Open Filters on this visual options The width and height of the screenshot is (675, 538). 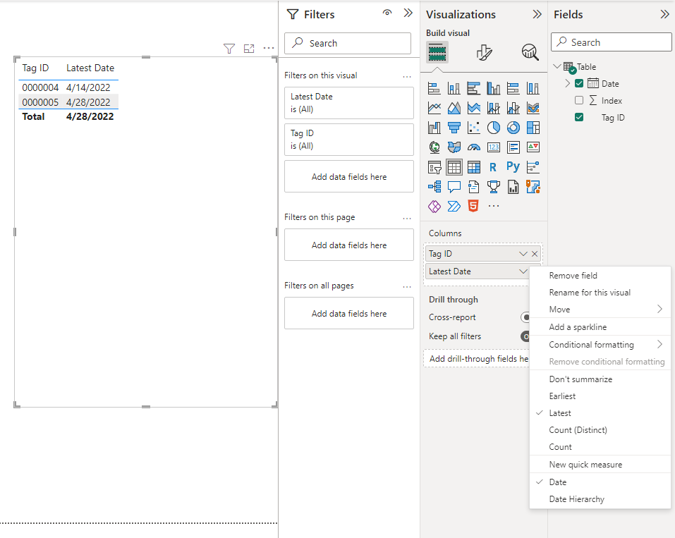click(407, 77)
